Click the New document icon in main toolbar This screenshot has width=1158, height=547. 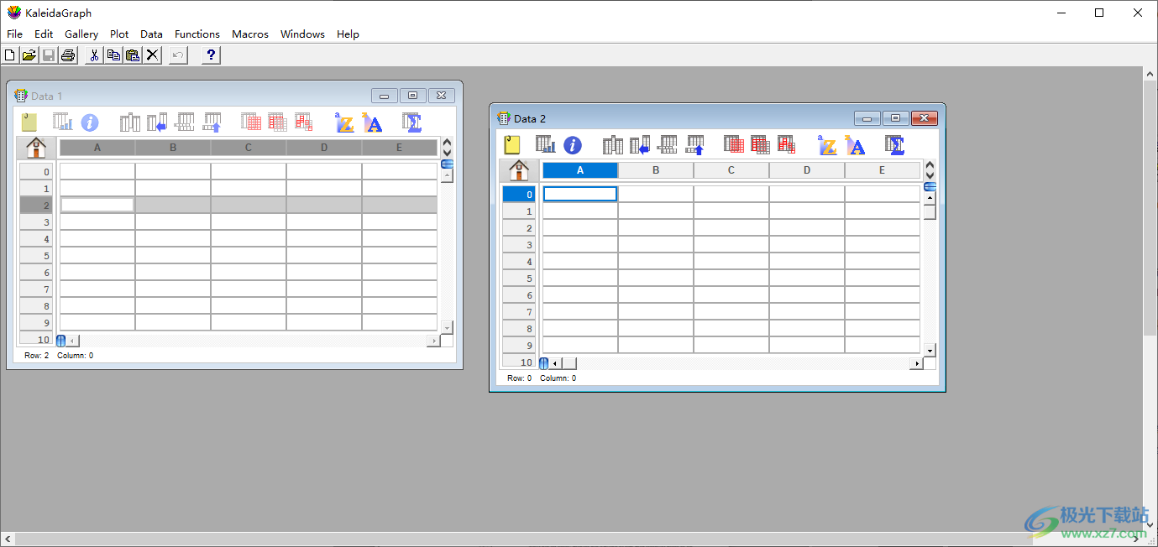tap(10, 55)
